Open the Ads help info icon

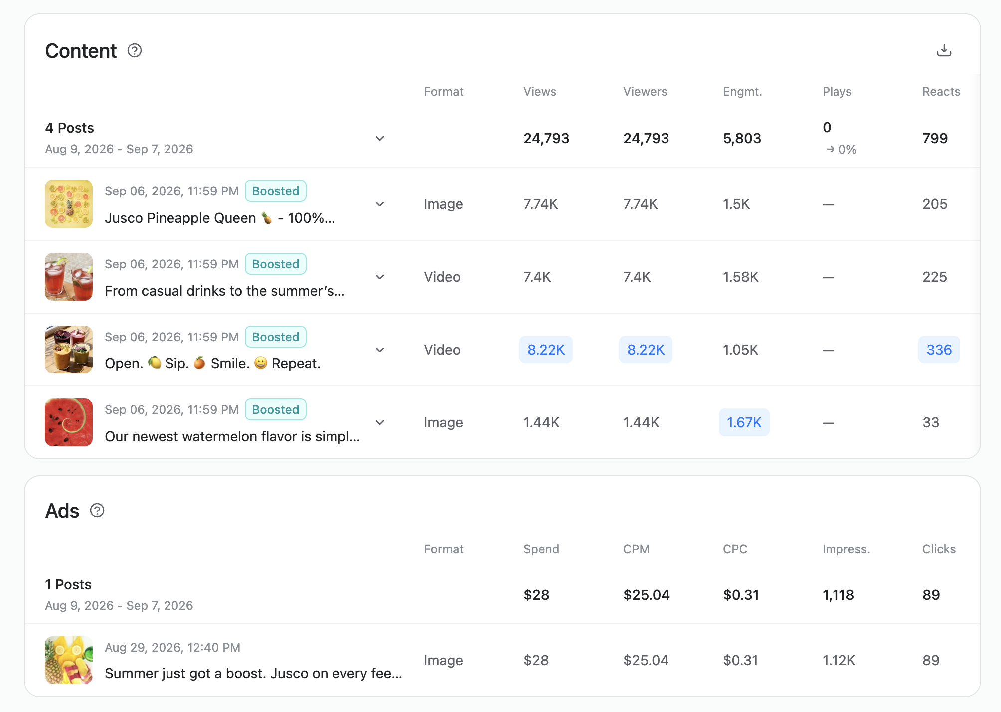coord(97,510)
